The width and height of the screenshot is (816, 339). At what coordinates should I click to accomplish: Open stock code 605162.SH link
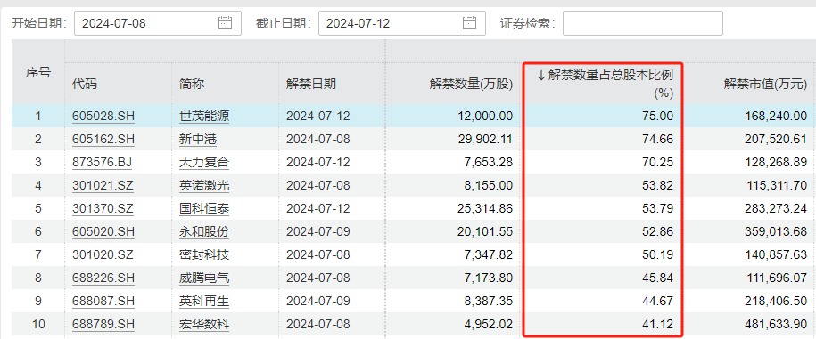103,139
